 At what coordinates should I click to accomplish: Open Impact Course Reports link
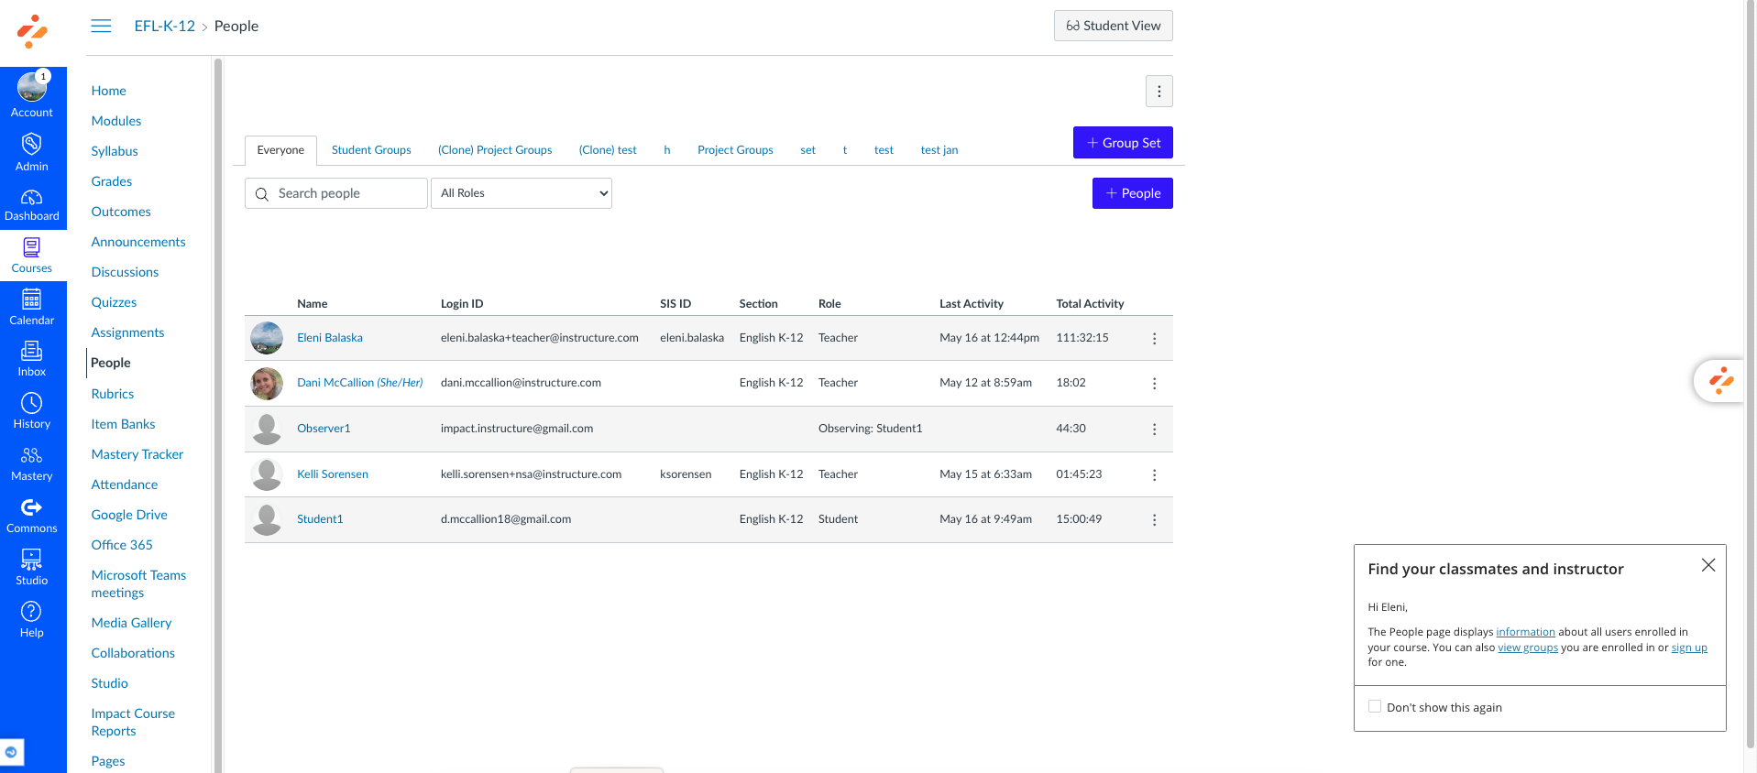click(133, 722)
